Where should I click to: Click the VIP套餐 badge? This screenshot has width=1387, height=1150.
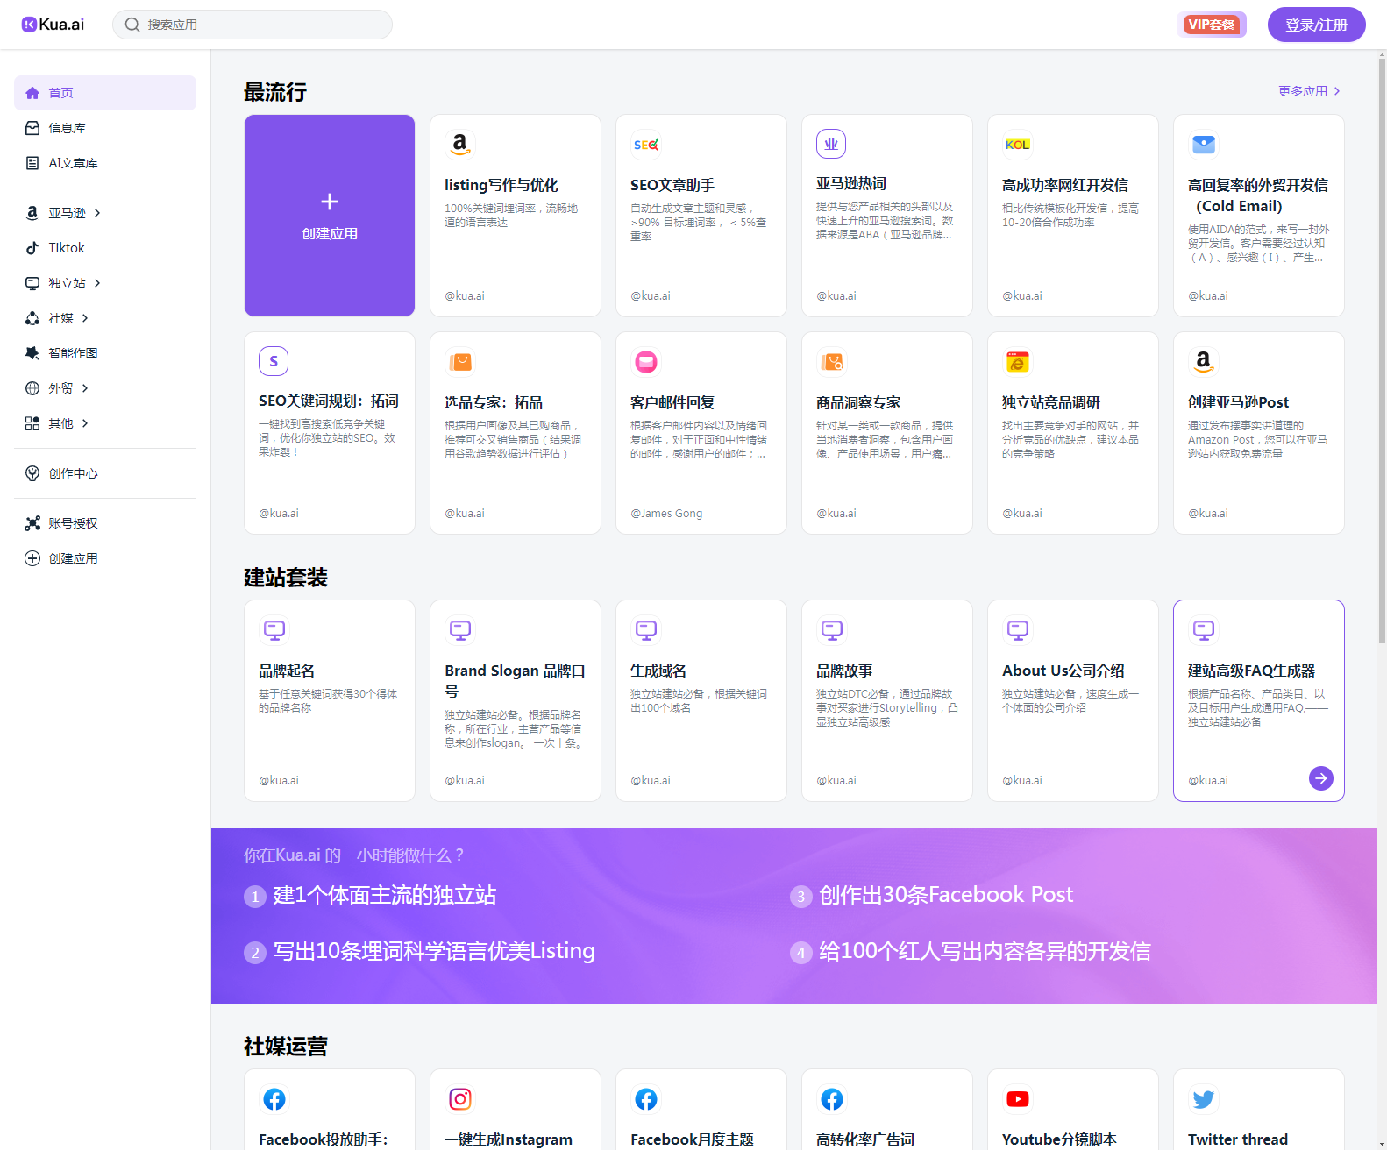click(1211, 25)
